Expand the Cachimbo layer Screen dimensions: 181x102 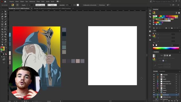pos(159,75)
